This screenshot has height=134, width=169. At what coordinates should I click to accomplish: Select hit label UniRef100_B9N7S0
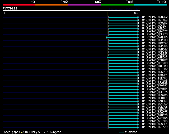[x=155, y=17]
